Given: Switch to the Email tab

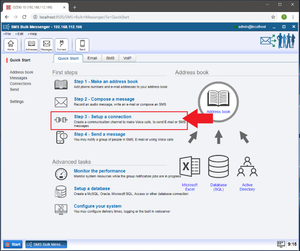Looking at the screenshot, I should pos(92,58).
